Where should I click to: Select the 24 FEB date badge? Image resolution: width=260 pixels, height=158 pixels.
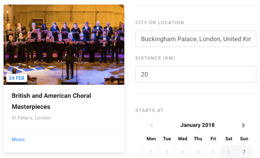tap(17, 78)
